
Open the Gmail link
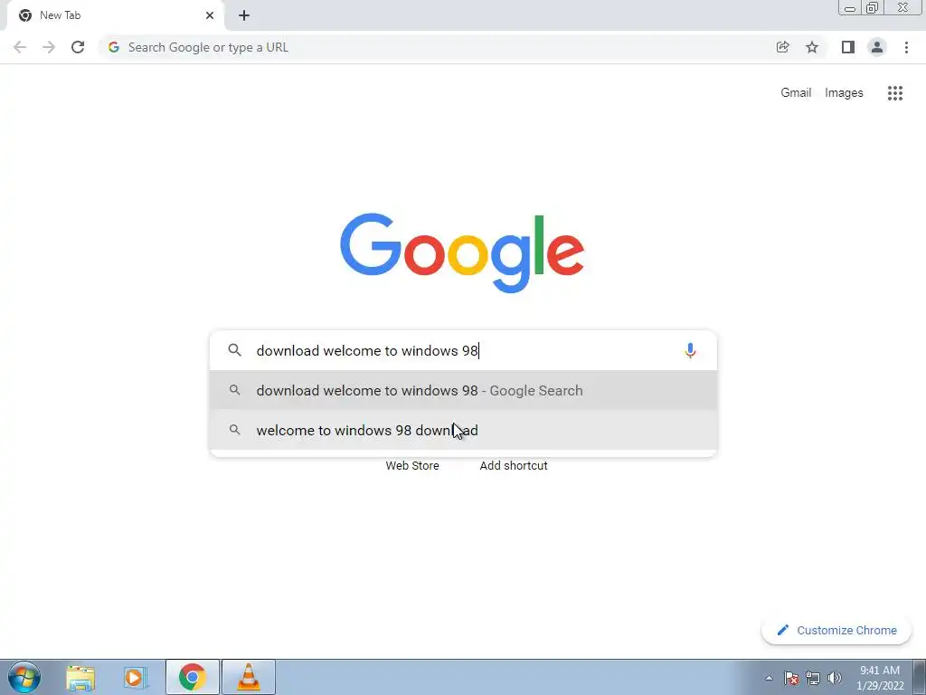pyautogui.click(x=796, y=93)
